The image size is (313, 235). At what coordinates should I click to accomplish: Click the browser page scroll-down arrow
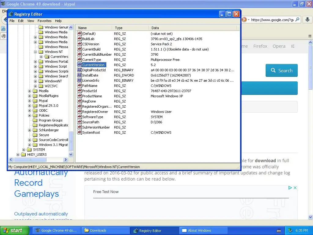(310, 217)
